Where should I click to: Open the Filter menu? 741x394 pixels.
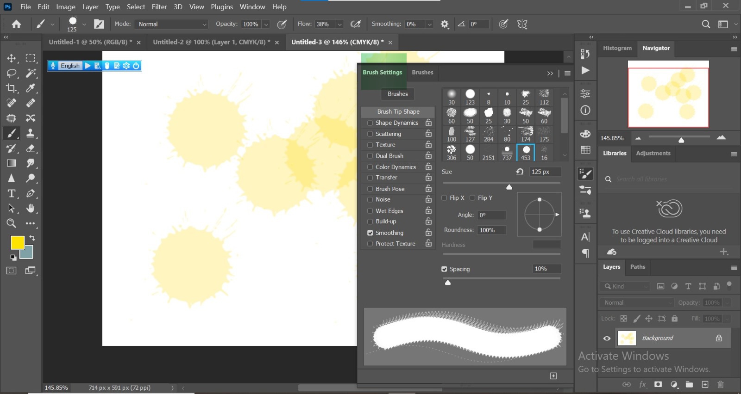click(x=159, y=7)
